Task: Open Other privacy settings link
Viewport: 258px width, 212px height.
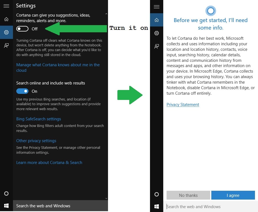Action: coord(36,141)
